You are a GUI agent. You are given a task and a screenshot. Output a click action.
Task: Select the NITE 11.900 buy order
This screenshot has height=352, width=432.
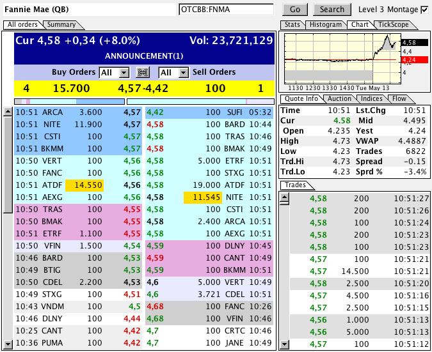78,125
